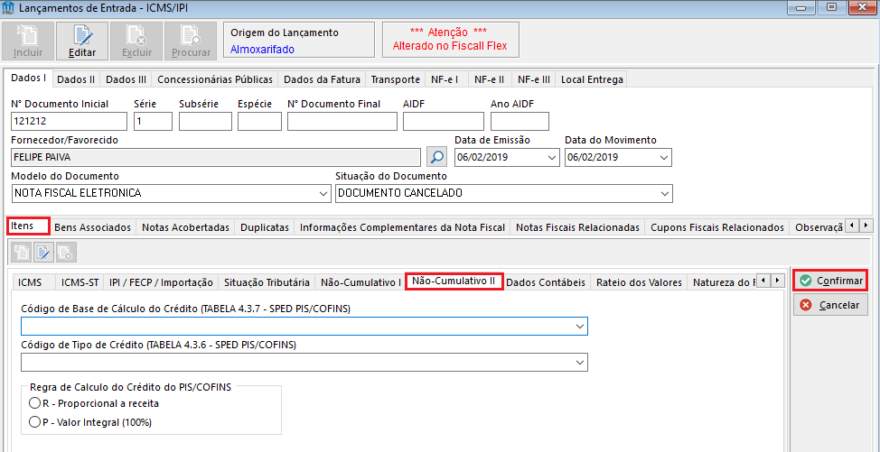
Task: Open Data de Emissão date picker
Action: (x=550, y=157)
